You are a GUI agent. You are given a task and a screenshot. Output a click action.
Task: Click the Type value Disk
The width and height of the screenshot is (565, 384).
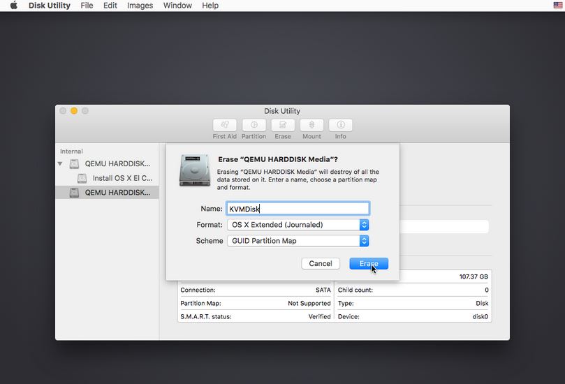pyautogui.click(x=482, y=303)
